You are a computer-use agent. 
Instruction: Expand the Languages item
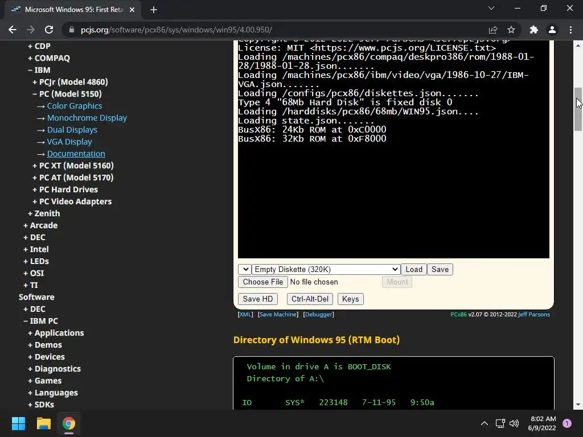pos(53,393)
